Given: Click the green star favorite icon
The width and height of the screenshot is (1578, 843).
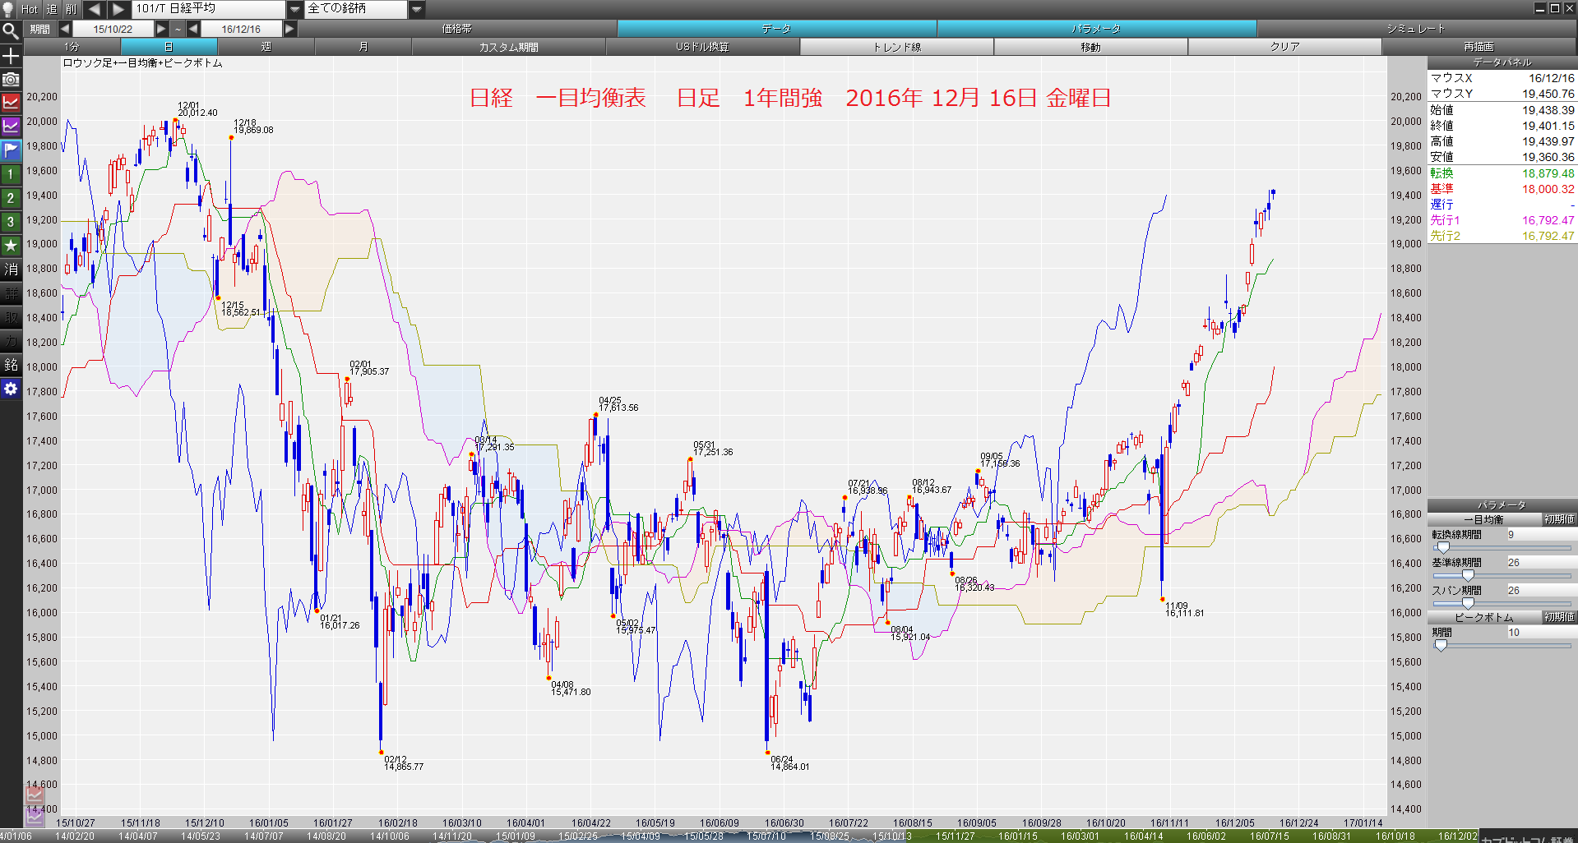Looking at the screenshot, I should (x=11, y=246).
